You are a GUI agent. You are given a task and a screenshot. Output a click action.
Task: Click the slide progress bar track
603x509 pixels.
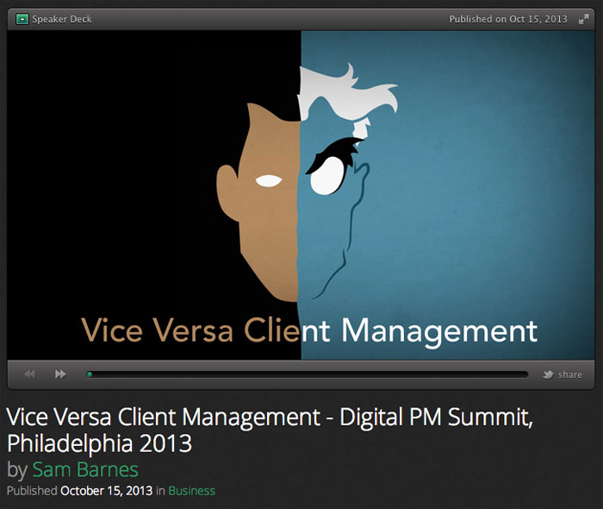tap(307, 374)
